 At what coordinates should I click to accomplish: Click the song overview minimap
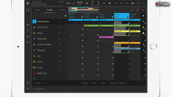(84, 10)
